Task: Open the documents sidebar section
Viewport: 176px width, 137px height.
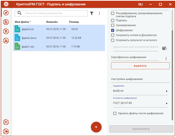Action: coord(6,22)
